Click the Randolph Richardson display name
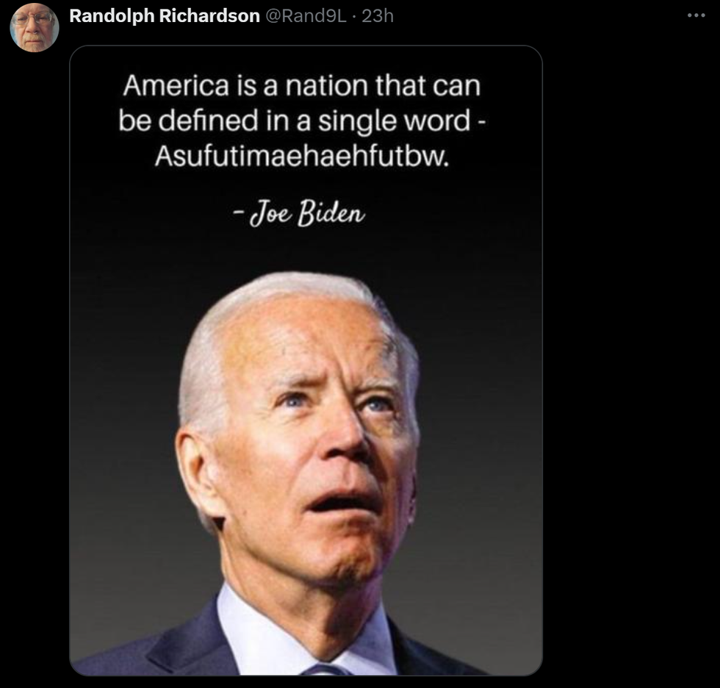The height and width of the screenshot is (688, 720). (165, 16)
